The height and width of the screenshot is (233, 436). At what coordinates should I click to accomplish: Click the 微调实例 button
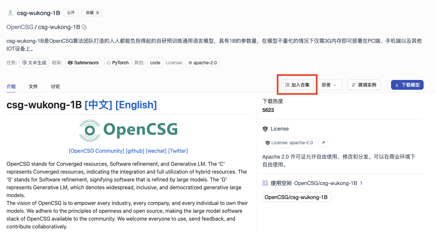coord(364,85)
